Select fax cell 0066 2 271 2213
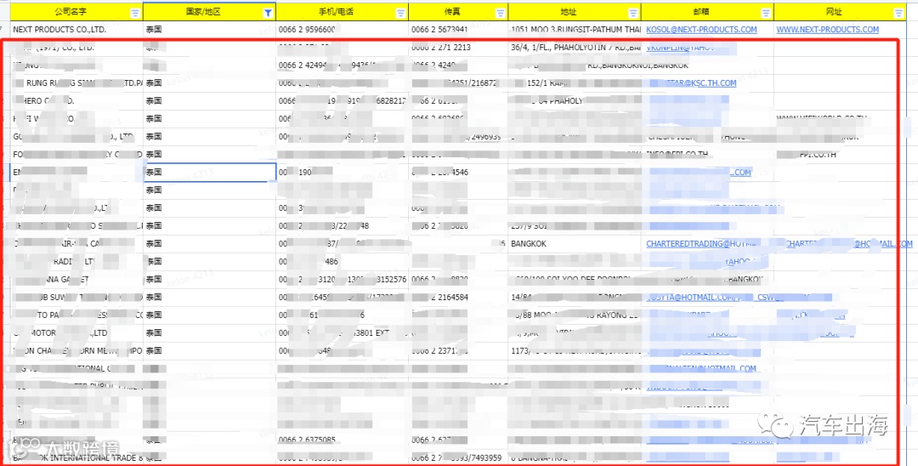This screenshot has width=918, height=466. [458, 48]
